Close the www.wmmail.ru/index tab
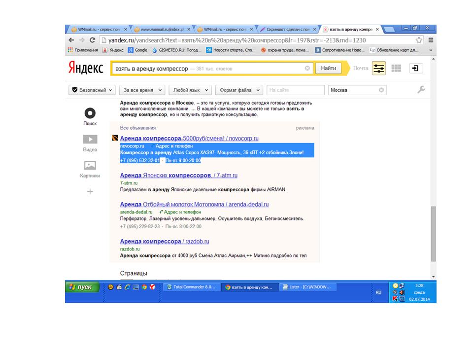Viewport: 473px width, 355px height. (x=189, y=29)
